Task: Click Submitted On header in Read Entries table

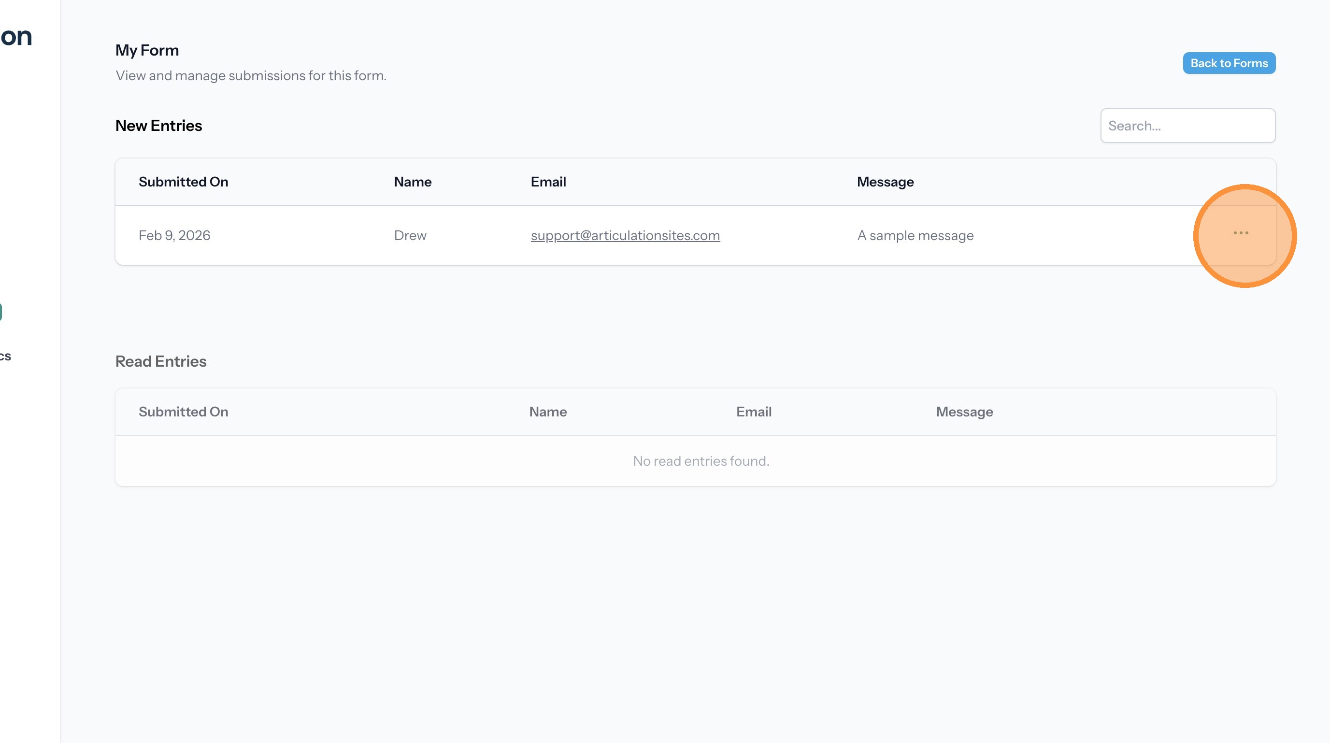Action: tap(183, 412)
